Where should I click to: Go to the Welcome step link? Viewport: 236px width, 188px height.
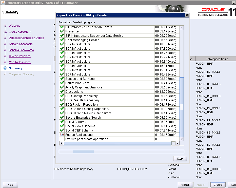14,26
